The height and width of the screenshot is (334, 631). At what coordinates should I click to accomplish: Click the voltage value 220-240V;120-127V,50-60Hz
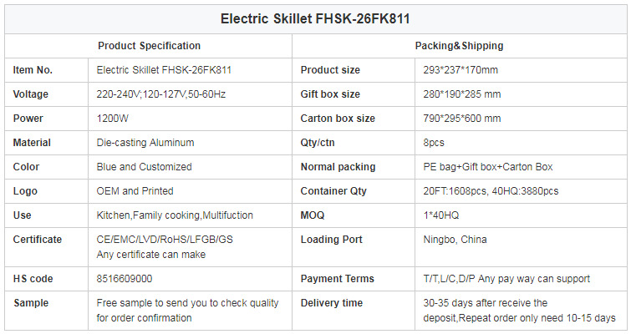161,94
